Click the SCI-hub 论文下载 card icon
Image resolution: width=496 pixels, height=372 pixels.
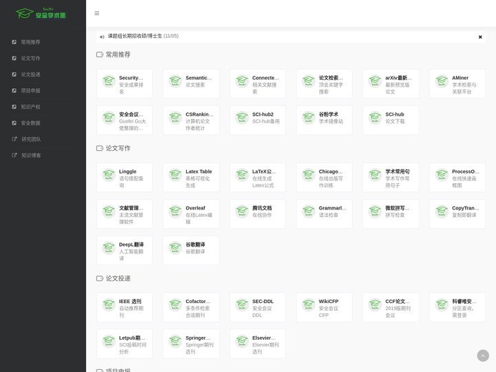(375, 118)
